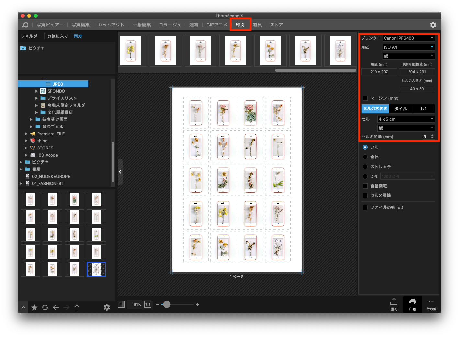Open the その他 more options menu
Screen dimensions: 459x337
[431, 301]
